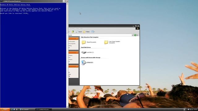The width and height of the screenshot is (198, 111).
Task: Click the 'Hard Disk Drives' group header
Action: (86, 47)
